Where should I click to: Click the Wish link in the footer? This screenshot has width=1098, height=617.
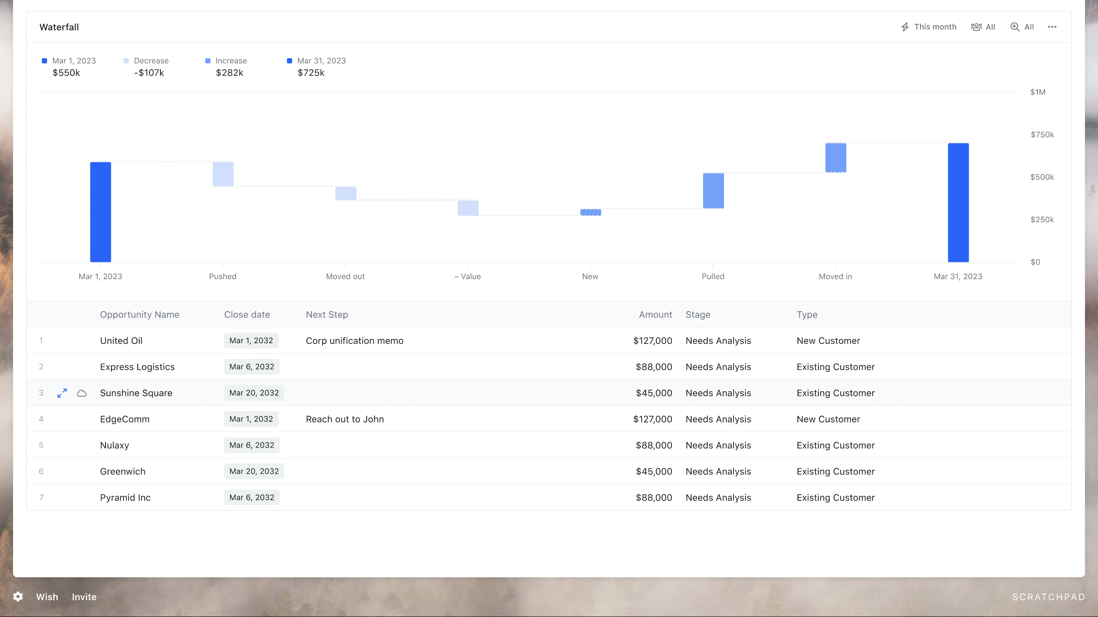tap(47, 596)
